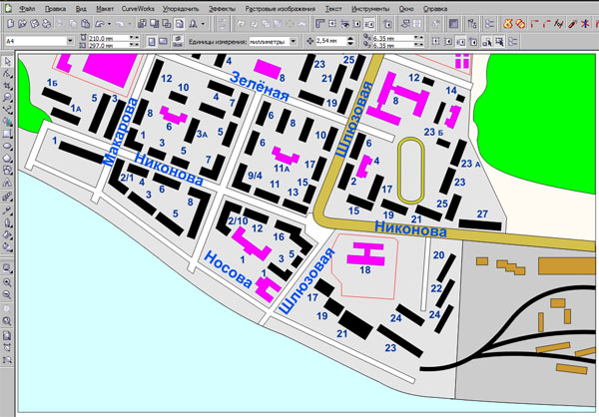Save the drawing using the toolbar icon
599x417 pixels.
[x=34, y=22]
